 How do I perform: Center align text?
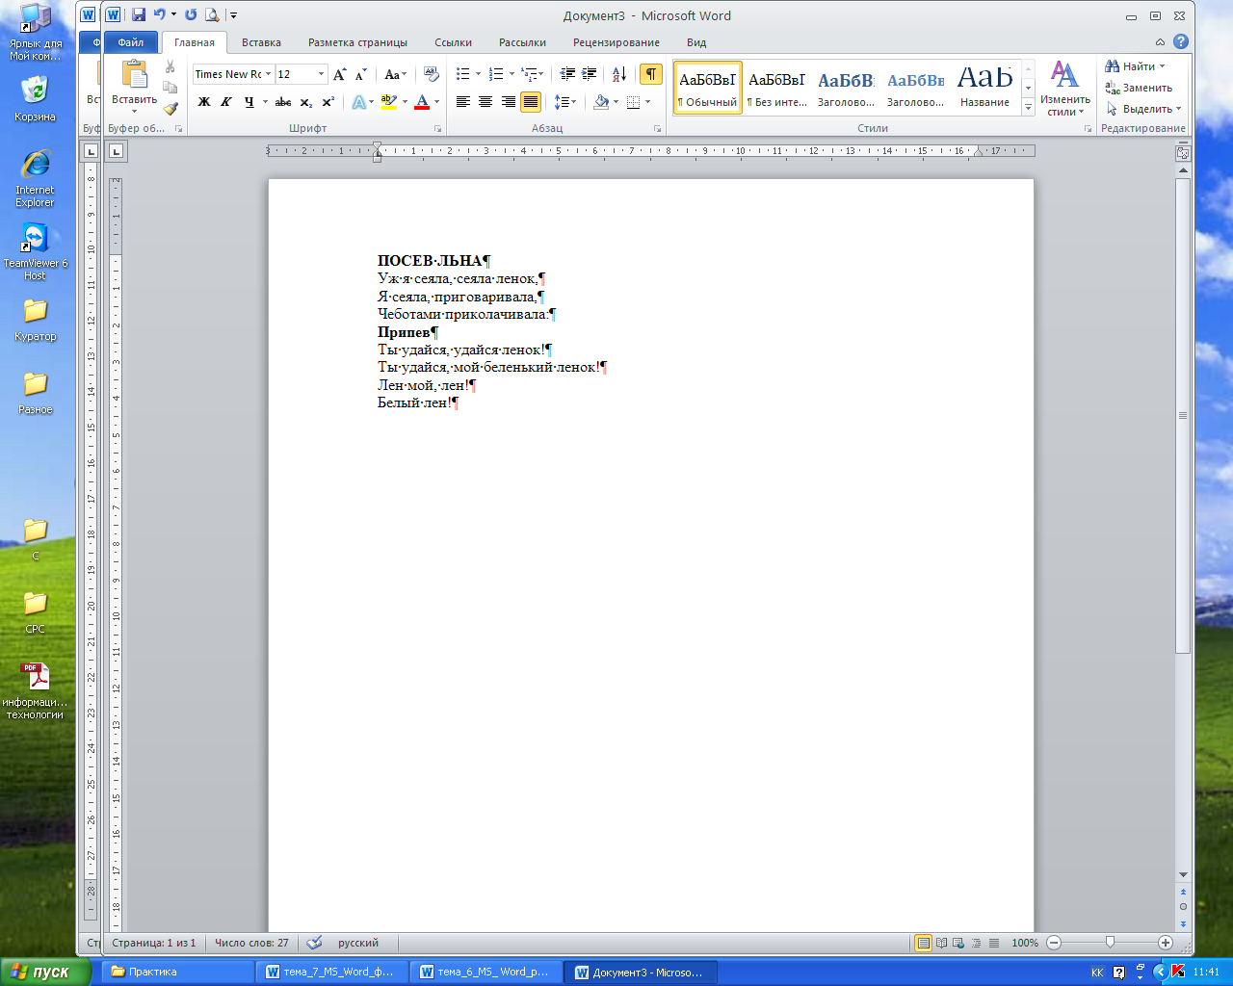[x=485, y=102]
